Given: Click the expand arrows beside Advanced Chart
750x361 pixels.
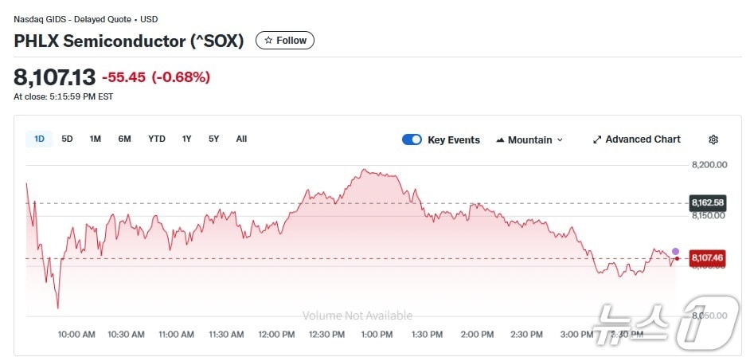Looking at the screenshot, I should click(597, 139).
